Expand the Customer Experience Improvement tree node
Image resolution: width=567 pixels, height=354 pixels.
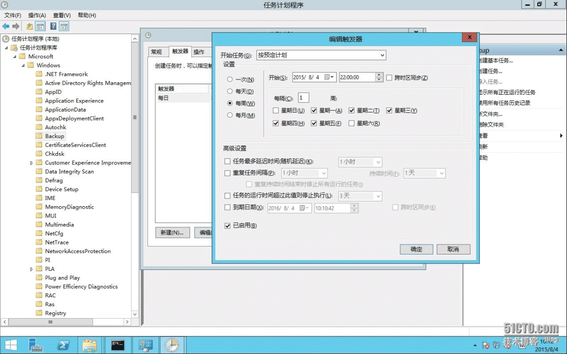(x=32, y=163)
